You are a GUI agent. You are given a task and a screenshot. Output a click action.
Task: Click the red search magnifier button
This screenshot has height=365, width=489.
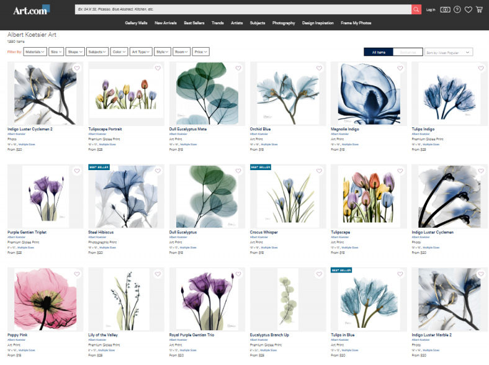416,9
